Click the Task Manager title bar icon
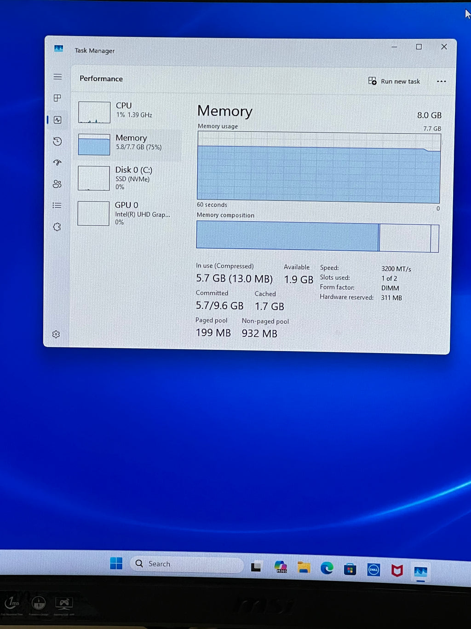Screen dimensions: 471x629 point(58,48)
